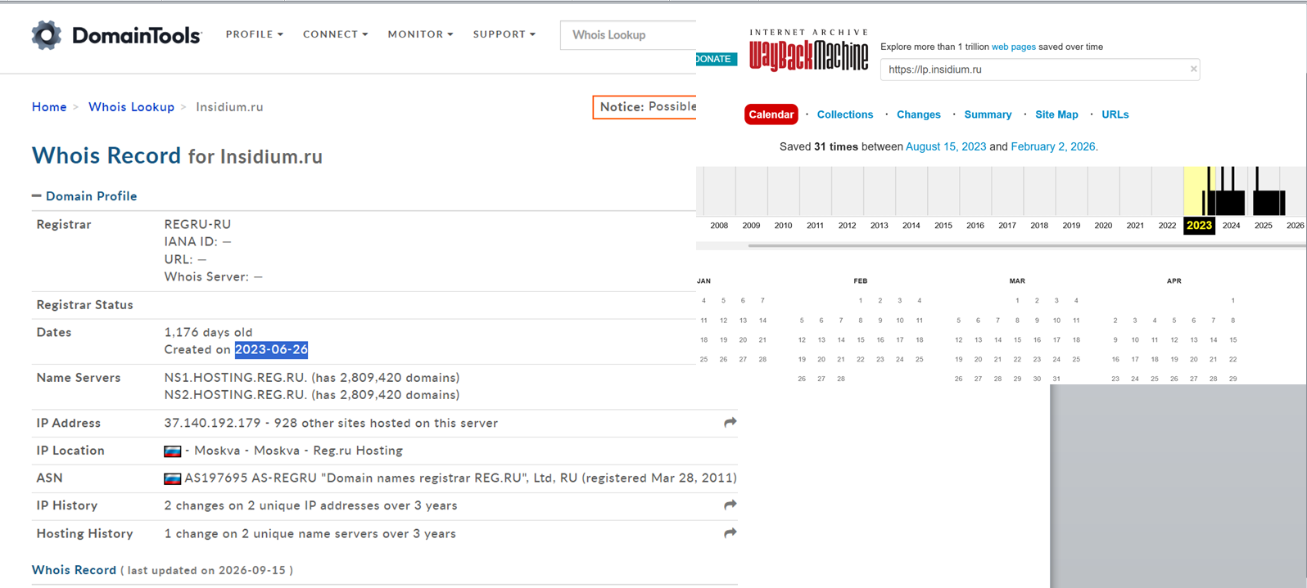The width and height of the screenshot is (1307, 588).
Task: Select year 2015 on the timeline
Action: (x=943, y=226)
